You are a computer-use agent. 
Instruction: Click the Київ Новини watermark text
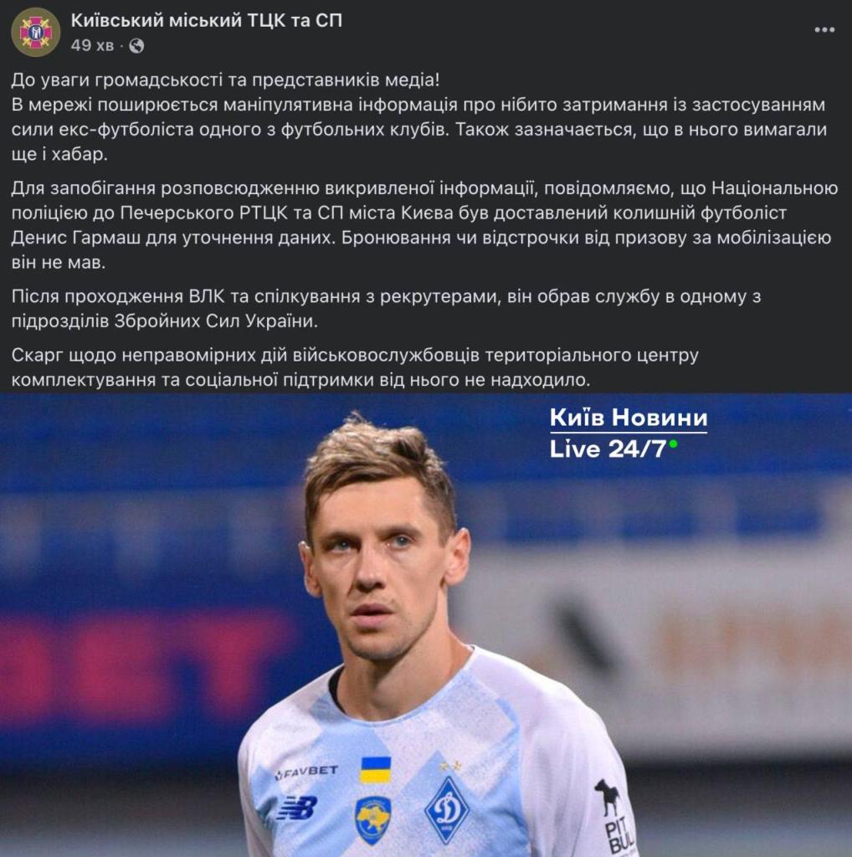point(629,418)
